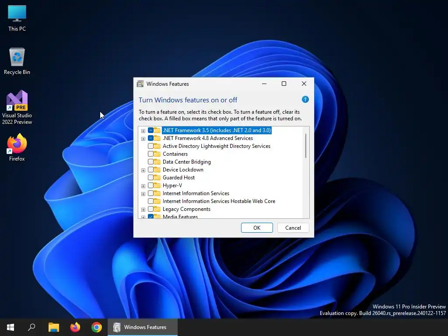Select the Data Center Bridging row label
The image size is (448, 336).
[186, 162]
